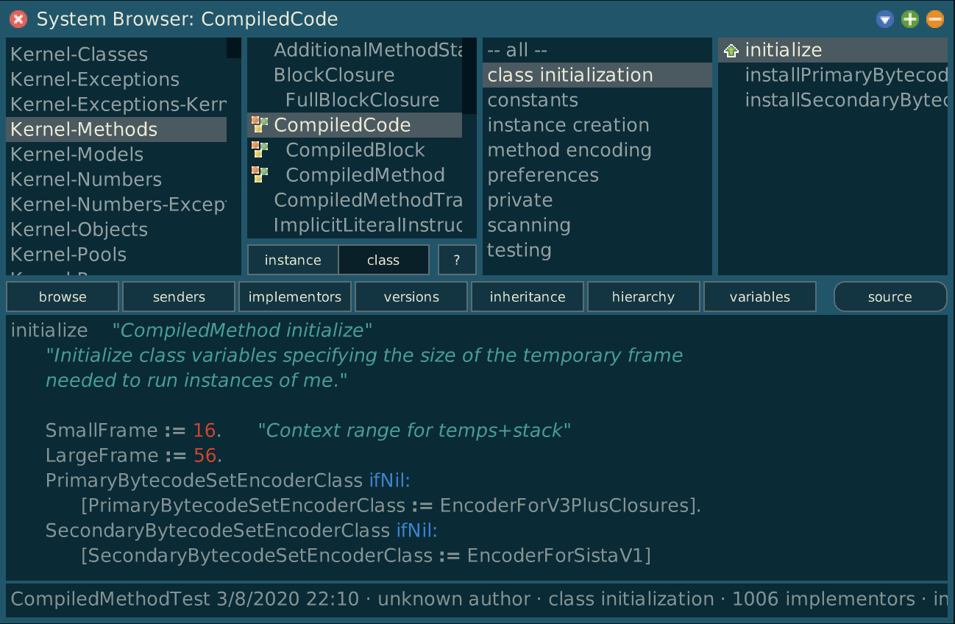Click the CompiledMethodTest annotation status bar
Image resolution: width=955 pixels, height=624 pixels.
pyautogui.click(x=477, y=600)
